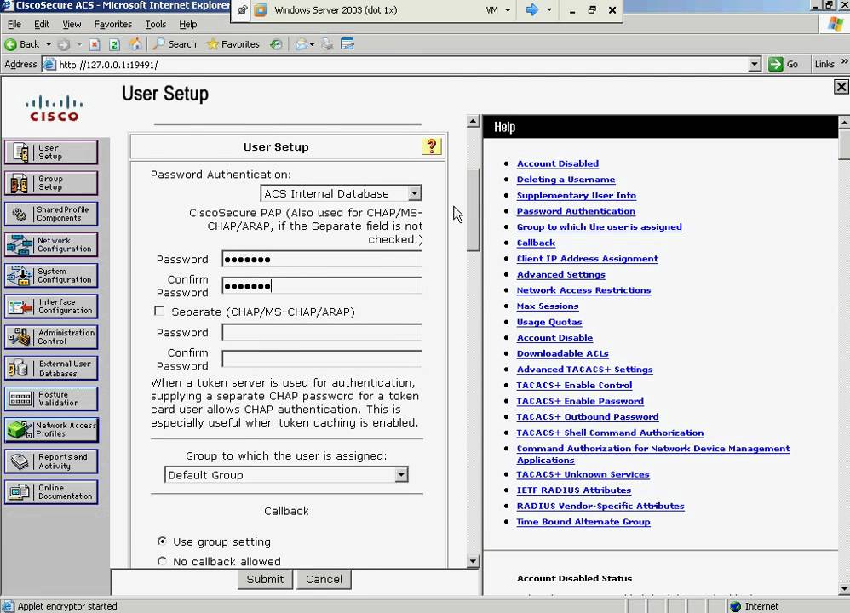
Task: Open External User Databases
Action: [51, 369]
